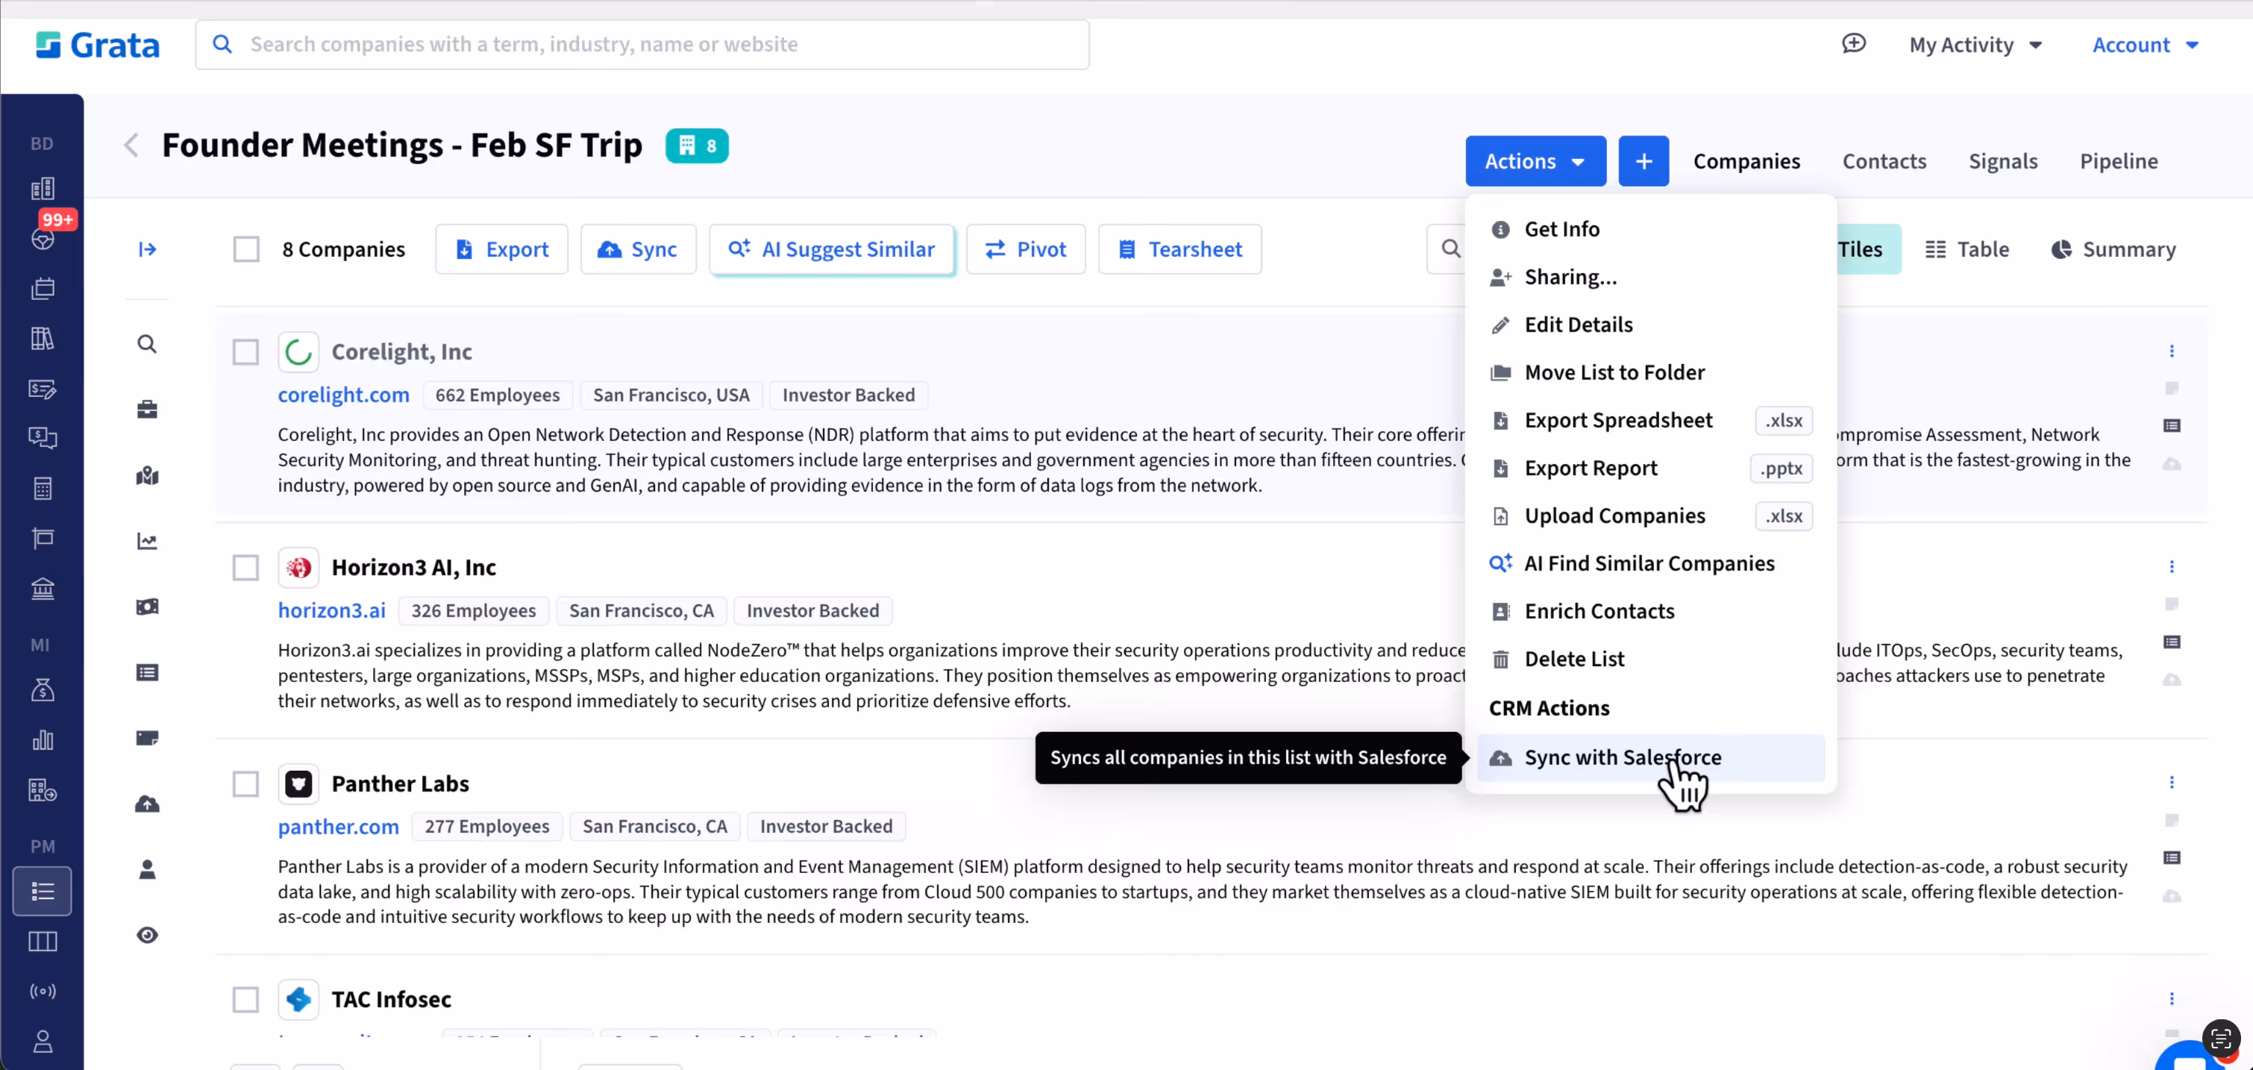Switch to the Pipeline tab

tap(2118, 161)
